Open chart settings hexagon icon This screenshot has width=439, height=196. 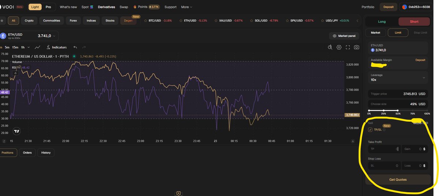[339, 47]
